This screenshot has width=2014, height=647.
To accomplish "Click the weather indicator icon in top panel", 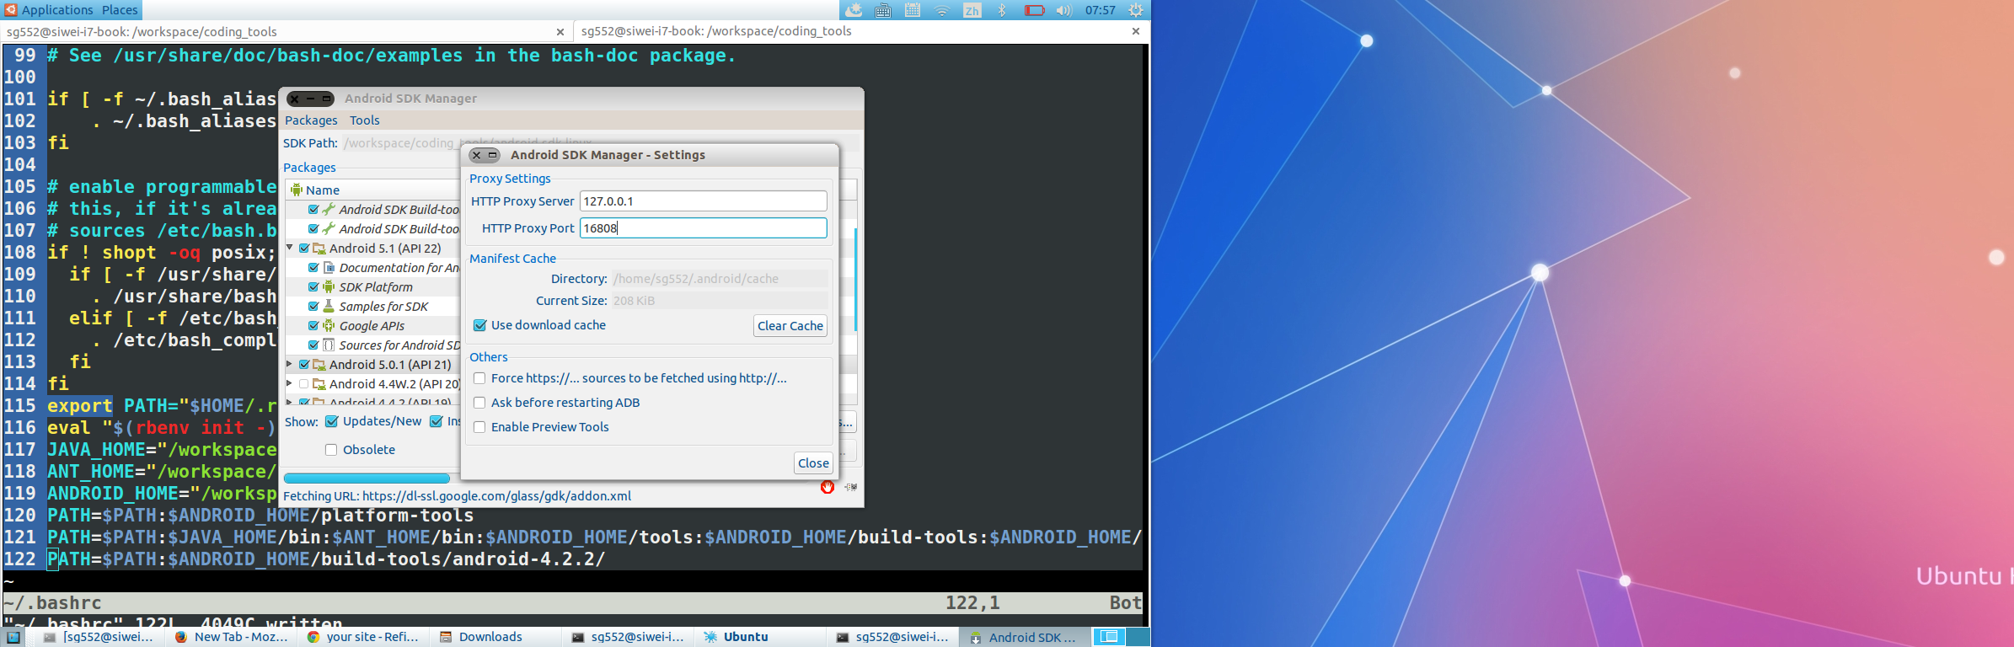I will [x=854, y=10].
